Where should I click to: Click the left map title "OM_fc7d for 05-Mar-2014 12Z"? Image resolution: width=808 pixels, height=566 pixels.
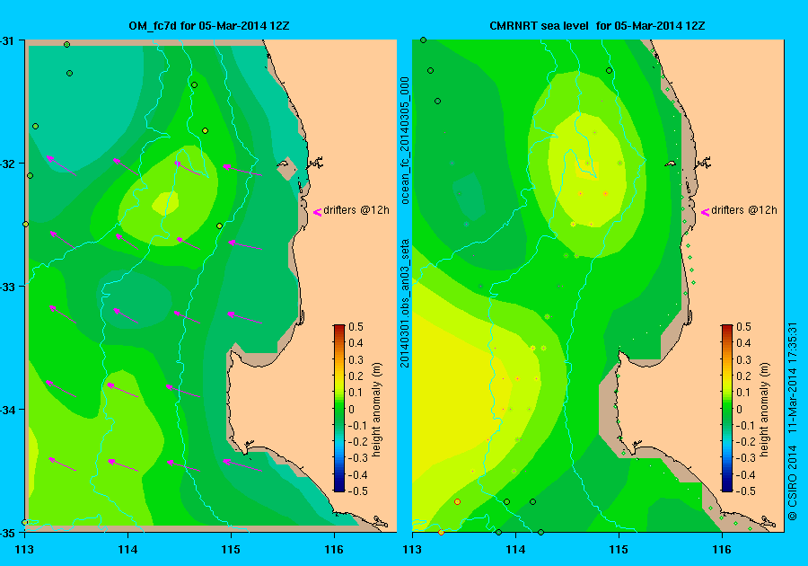click(208, 26)
